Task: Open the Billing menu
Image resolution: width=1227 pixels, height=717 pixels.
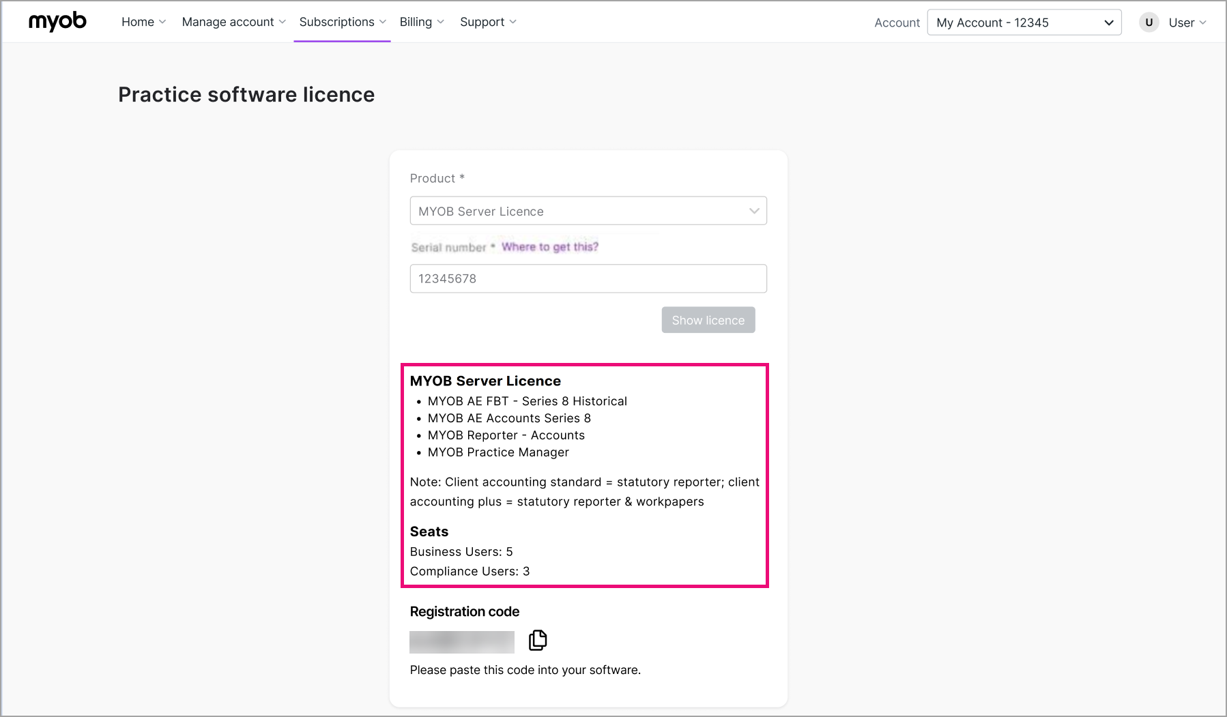Action: 422,22
